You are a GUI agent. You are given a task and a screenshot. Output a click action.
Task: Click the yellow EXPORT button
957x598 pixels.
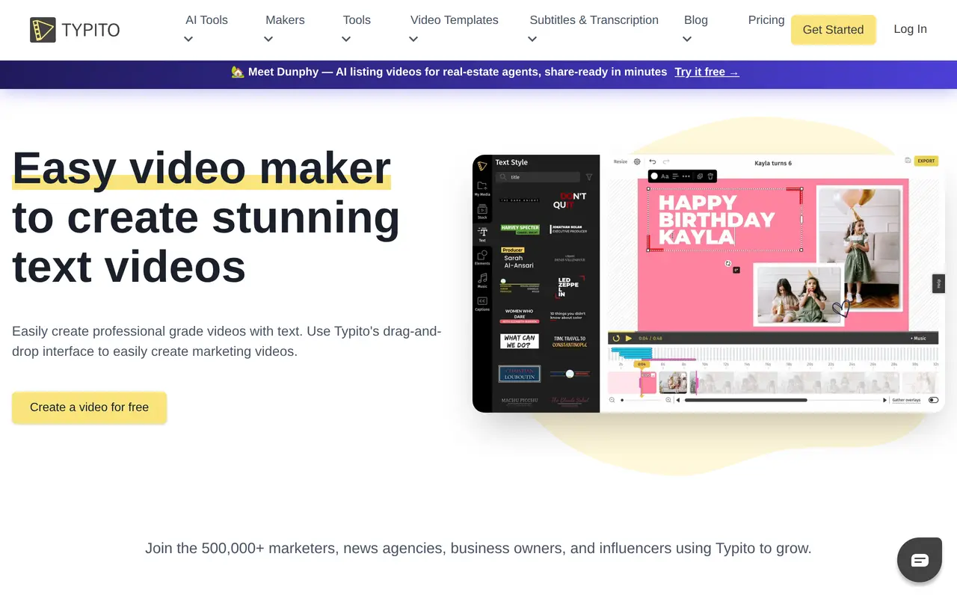tap(926, 161)
